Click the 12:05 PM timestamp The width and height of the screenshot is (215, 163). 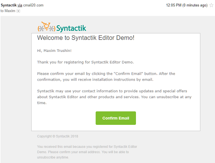tap(174, 5)
